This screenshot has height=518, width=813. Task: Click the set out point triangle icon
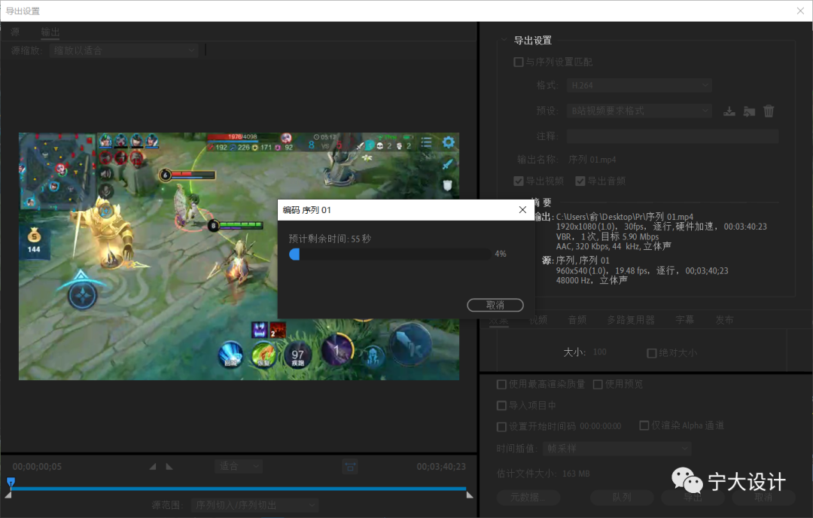169,467
